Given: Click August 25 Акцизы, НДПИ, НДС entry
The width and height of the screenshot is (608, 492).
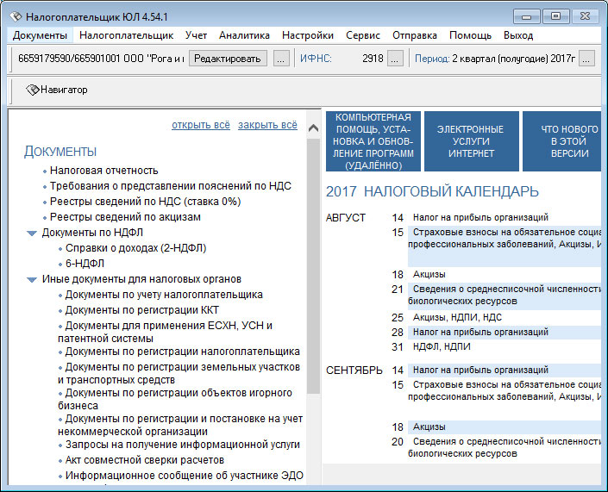Looking at the screenshot, I should pos(457,317).
